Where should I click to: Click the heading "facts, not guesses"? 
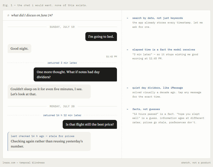point(146,109)
